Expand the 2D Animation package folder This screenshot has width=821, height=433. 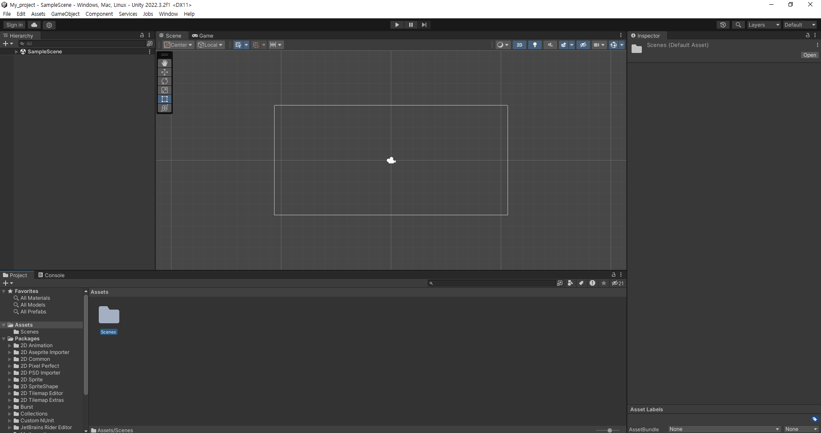pyautogui.click(x=10, y=345)
